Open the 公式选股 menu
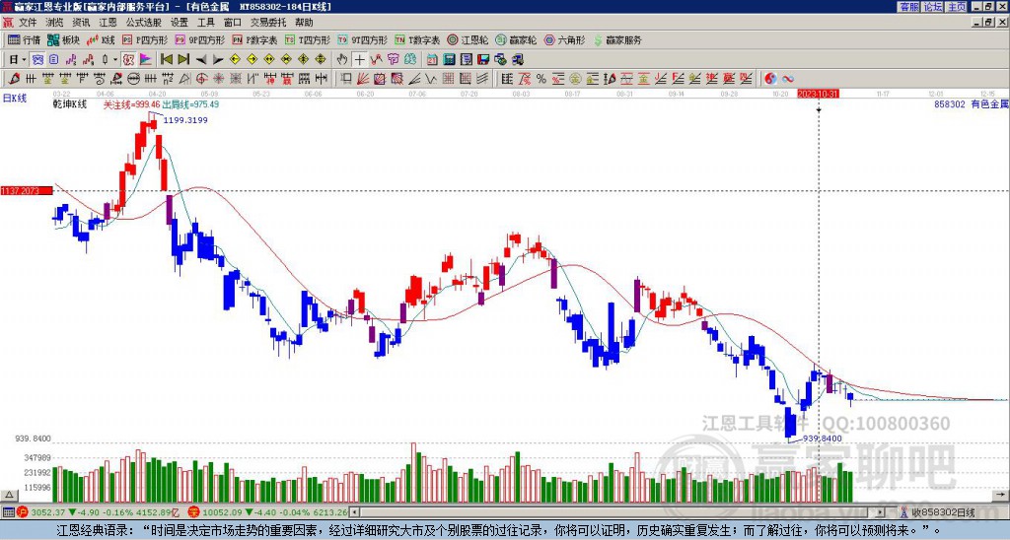This screenshot has width=1010, height=540. click(x=144, y=23)
